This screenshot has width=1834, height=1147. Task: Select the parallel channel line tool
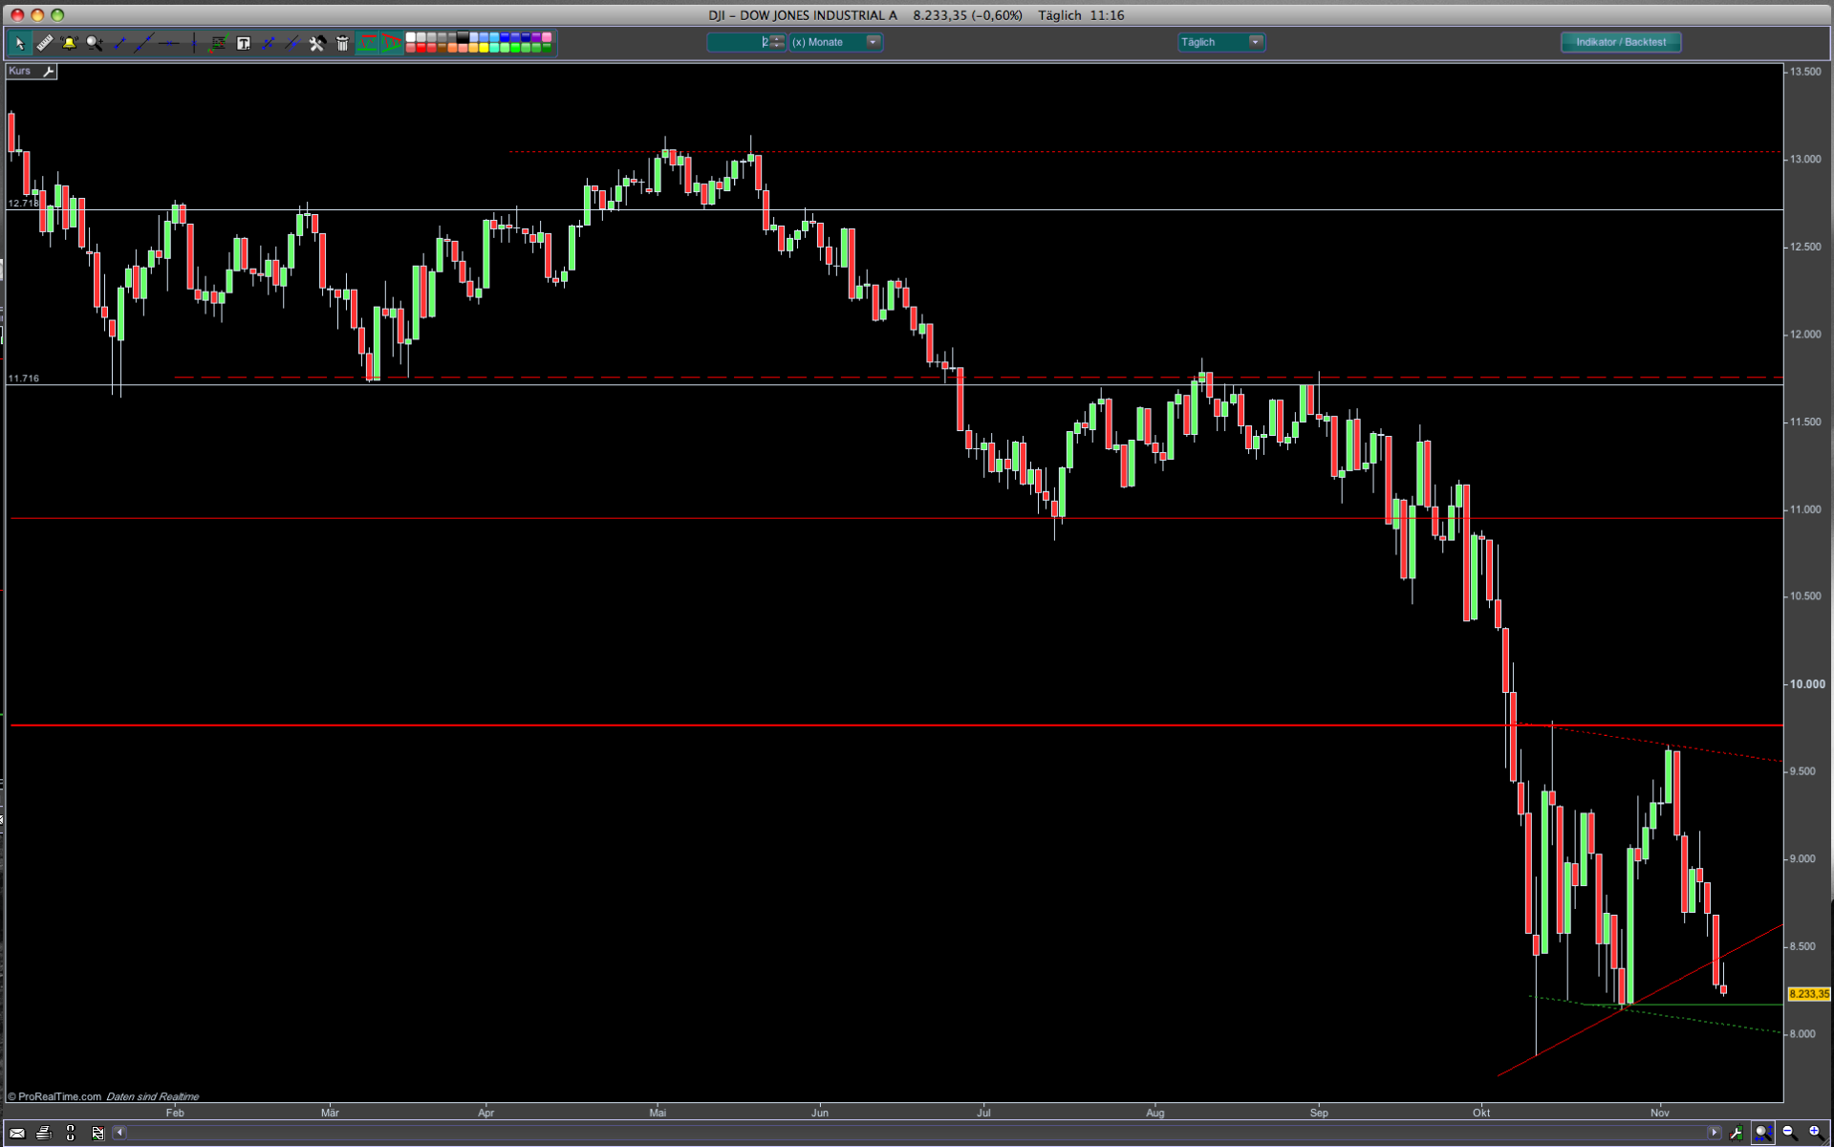click(292, 43)
